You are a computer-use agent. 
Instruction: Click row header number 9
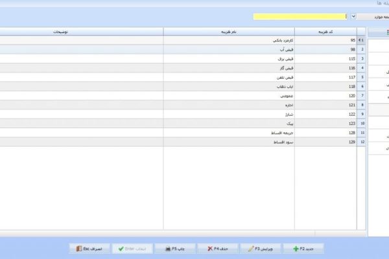361,114
